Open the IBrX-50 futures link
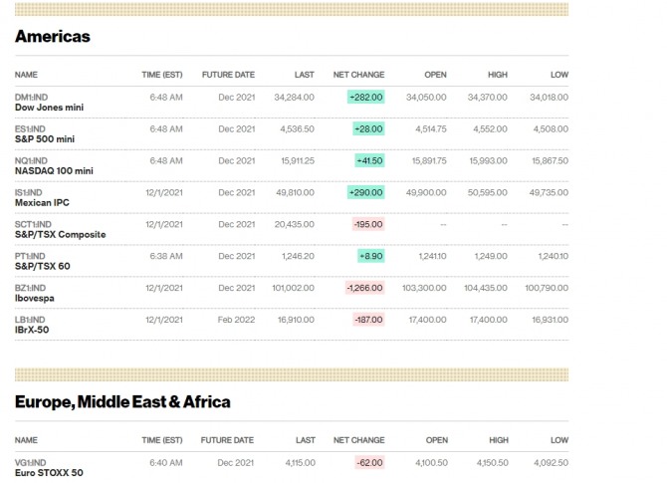This screenshot has width=667, height=483. tap(32, 330)
